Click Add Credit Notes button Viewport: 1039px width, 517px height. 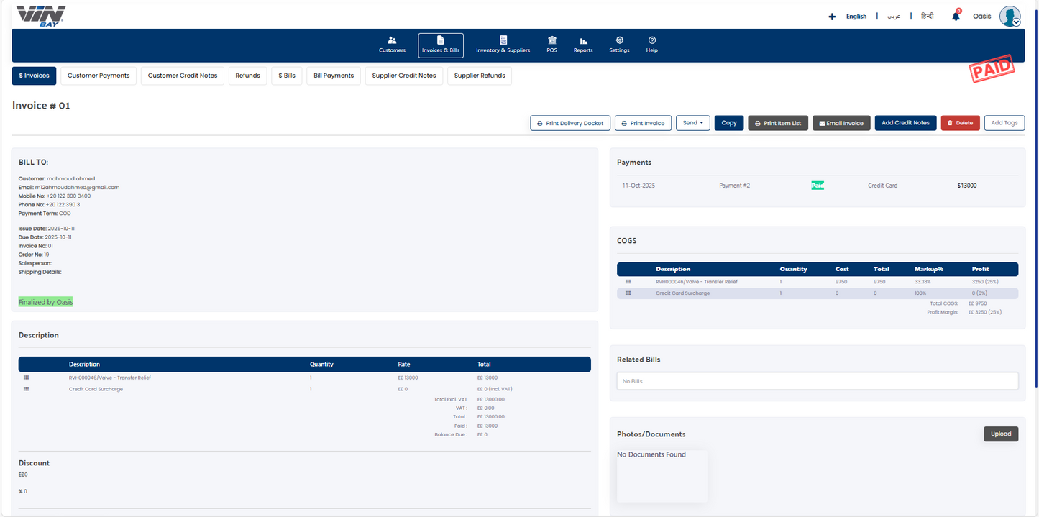pos(905,123)
